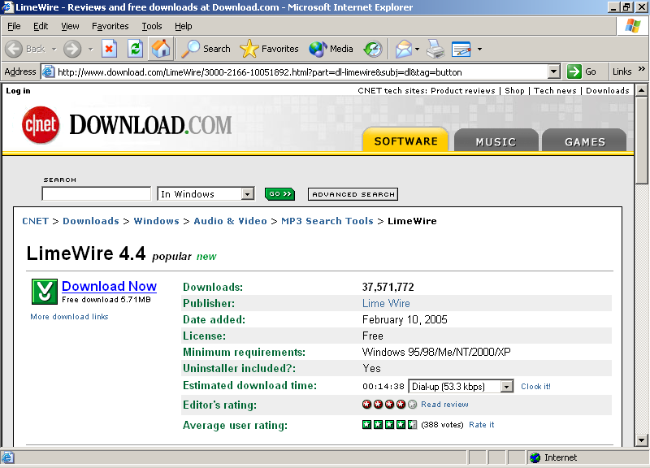Open the Search toolbar button

(x=206, y=49)
